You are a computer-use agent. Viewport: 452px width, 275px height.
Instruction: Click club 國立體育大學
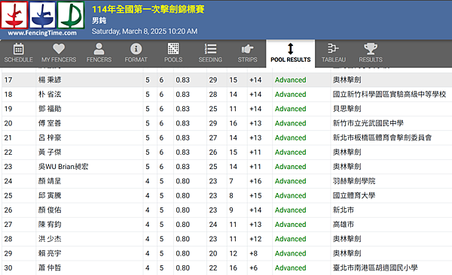point(354,195)
